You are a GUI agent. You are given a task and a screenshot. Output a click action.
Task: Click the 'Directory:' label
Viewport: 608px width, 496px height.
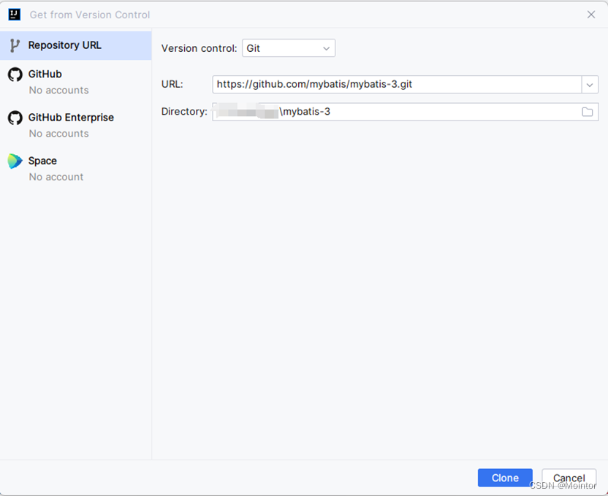tap(184, 112)
